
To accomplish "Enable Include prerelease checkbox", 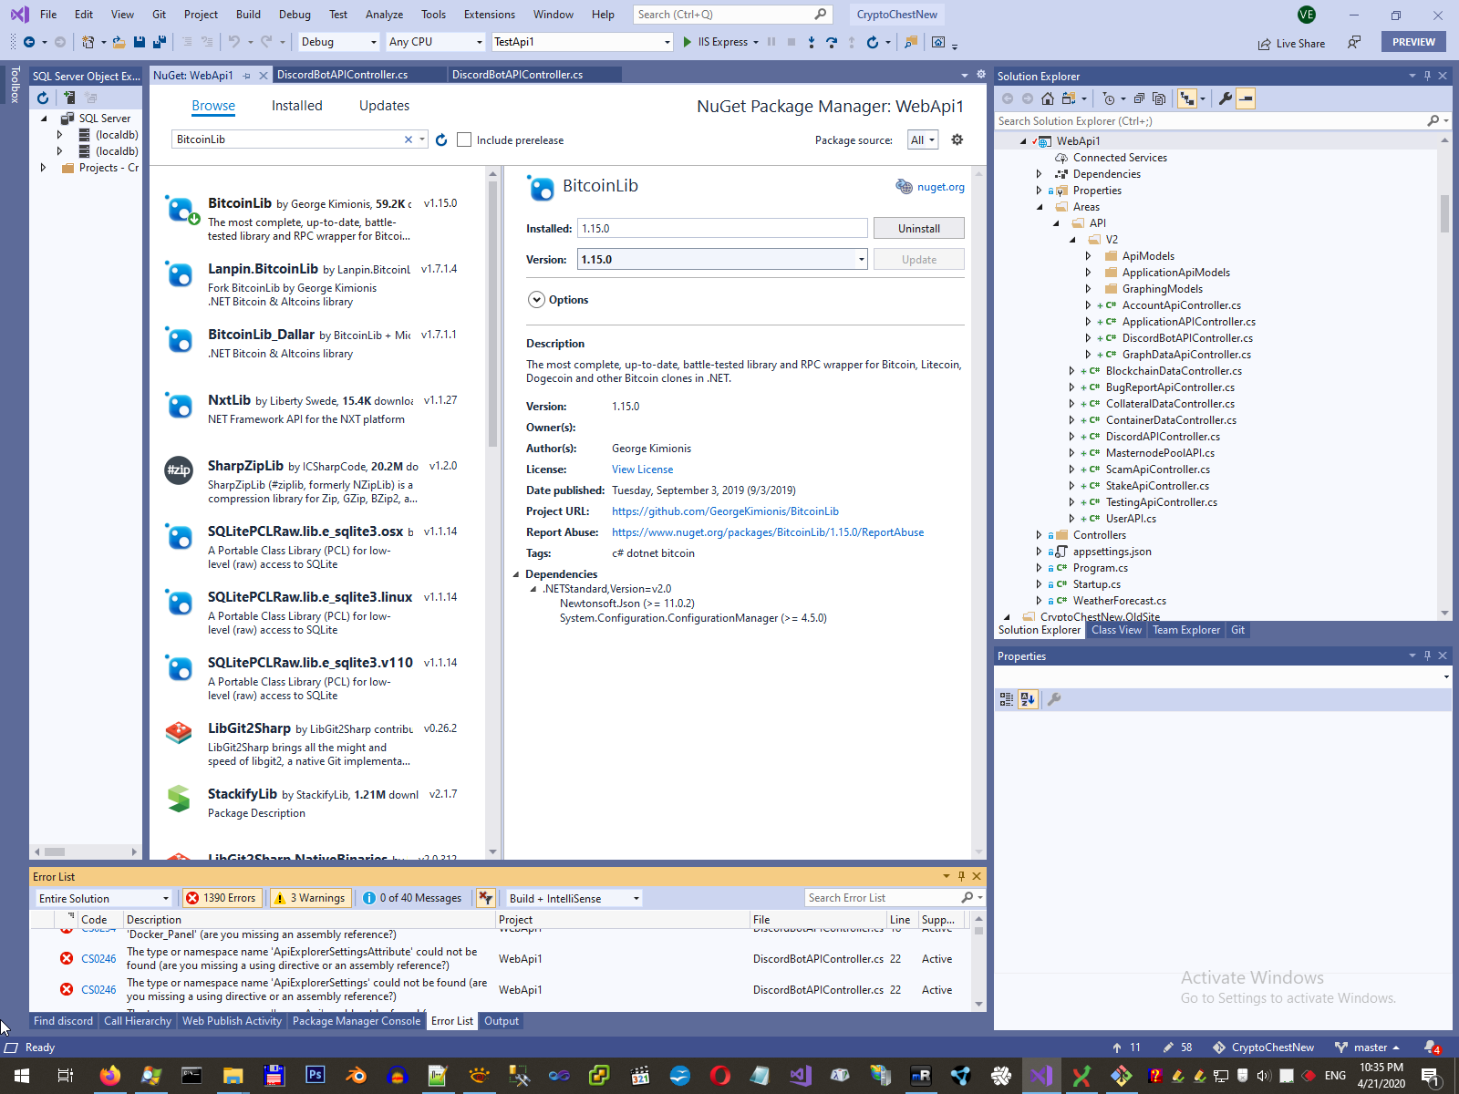I will (x=464, y=139).
